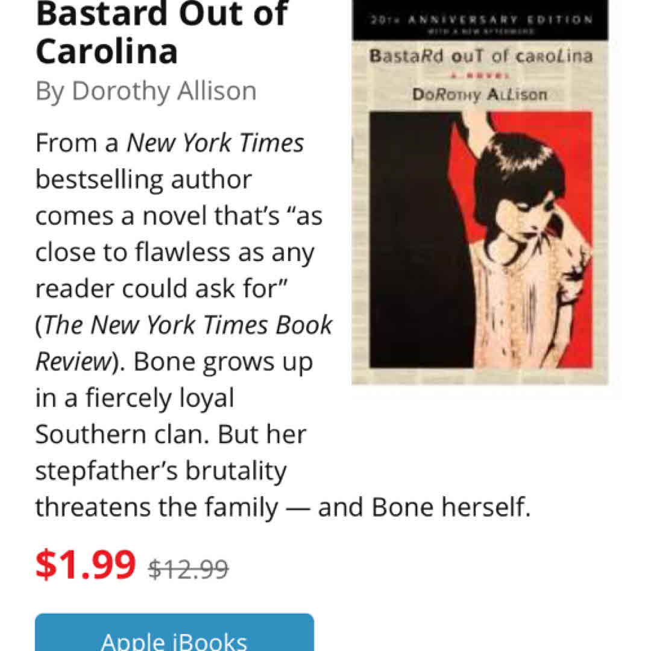The width and height of the screenshot is (651, 651).
Task: Click the "Southern clan. But her" line
Action: (171, 435)
